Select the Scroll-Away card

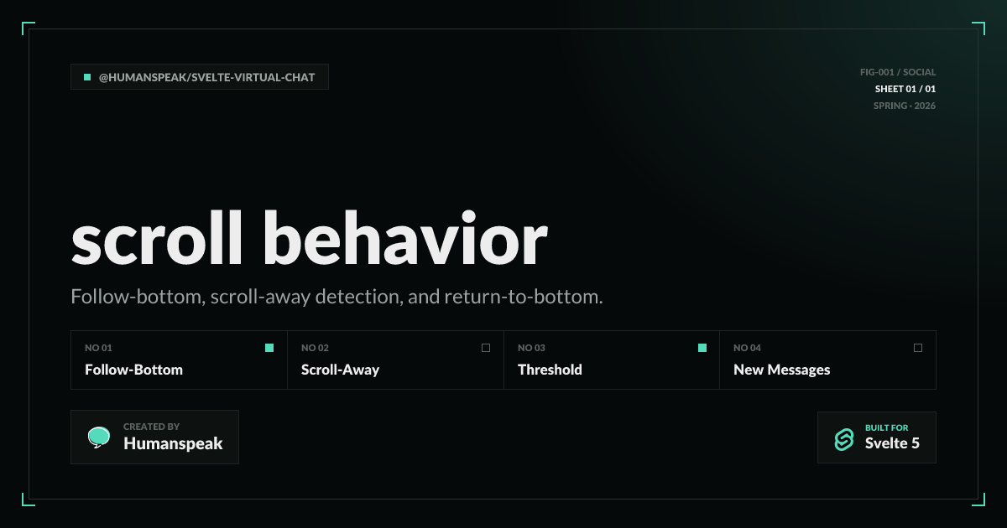pyautogui.click(x=396, y=360)
